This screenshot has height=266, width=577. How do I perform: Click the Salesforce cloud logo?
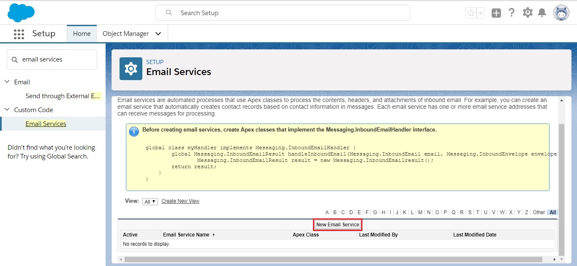click(21, 13)
